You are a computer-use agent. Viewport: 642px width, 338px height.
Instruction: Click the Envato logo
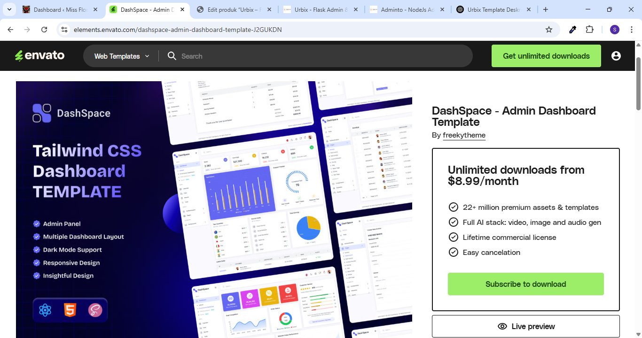click(39, 56)
